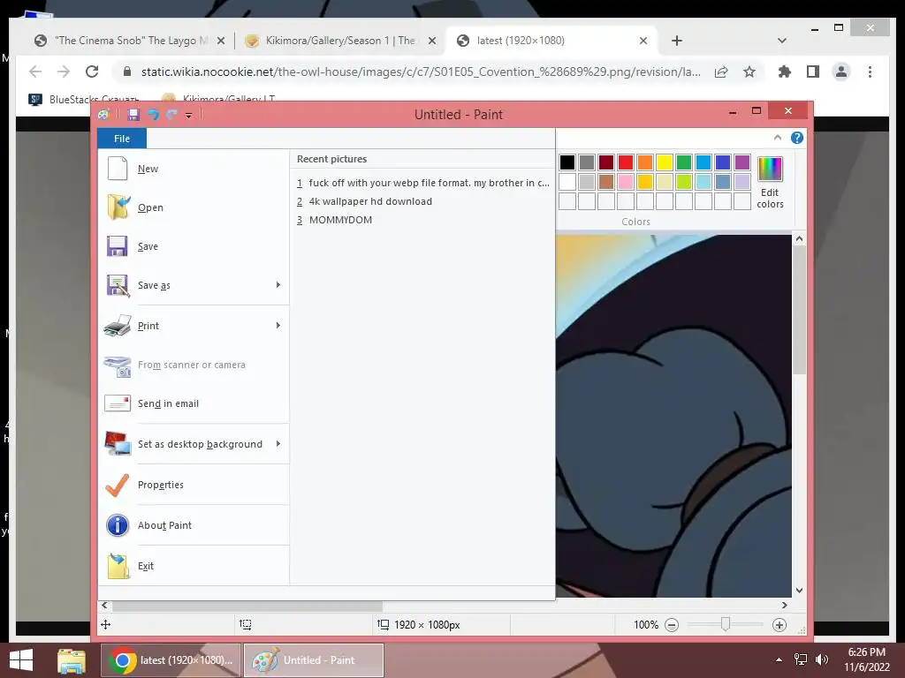Click the Save icon in Paint's quick access toolbar
Screen dimensions: 905x678
[x=133, y=115]
